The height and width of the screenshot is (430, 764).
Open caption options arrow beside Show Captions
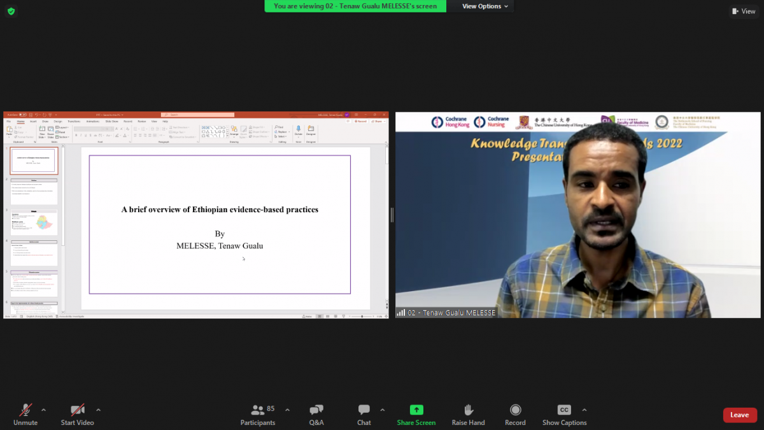pos(584,410)
